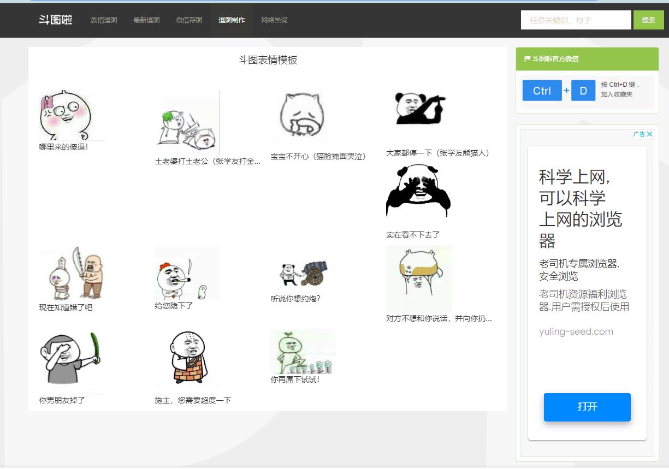Select the 逗图制作 nav tab

pyautogui.click(x=232, y=20)
